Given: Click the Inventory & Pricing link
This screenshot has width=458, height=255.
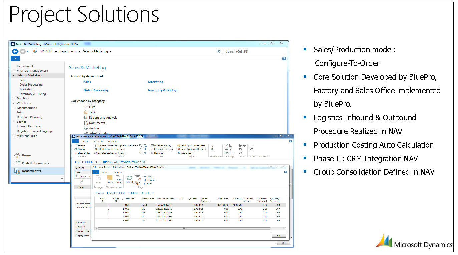Looking at the screenshot, I should 162,90.
